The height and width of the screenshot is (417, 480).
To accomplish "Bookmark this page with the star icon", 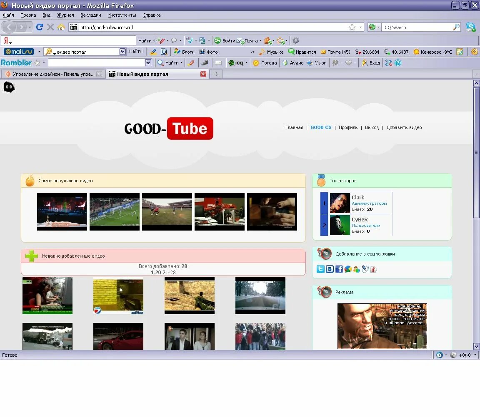I will pos(352,27).
